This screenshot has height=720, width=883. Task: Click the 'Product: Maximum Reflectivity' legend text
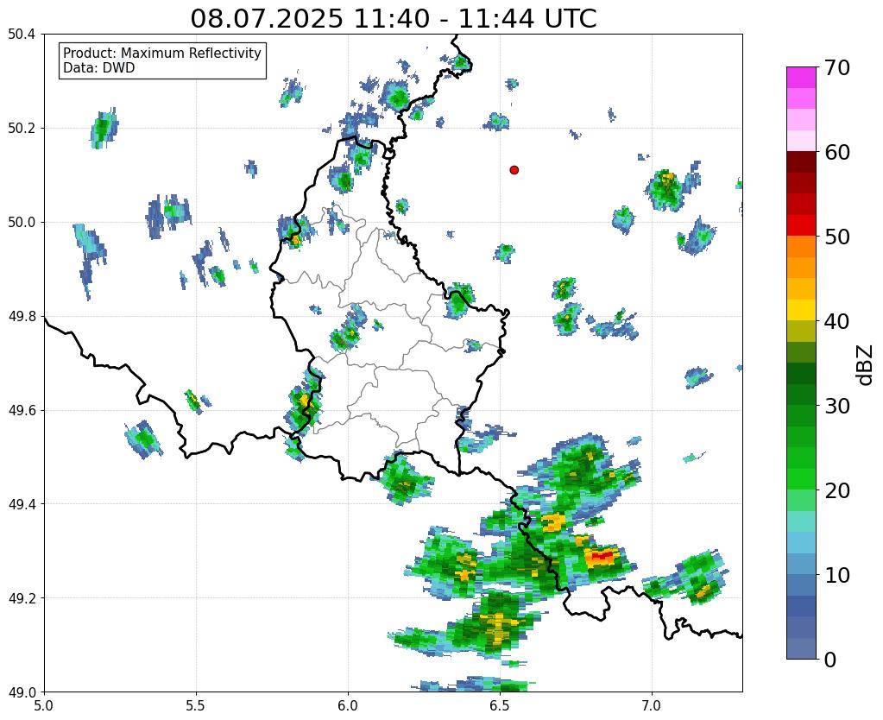[162, 53]
